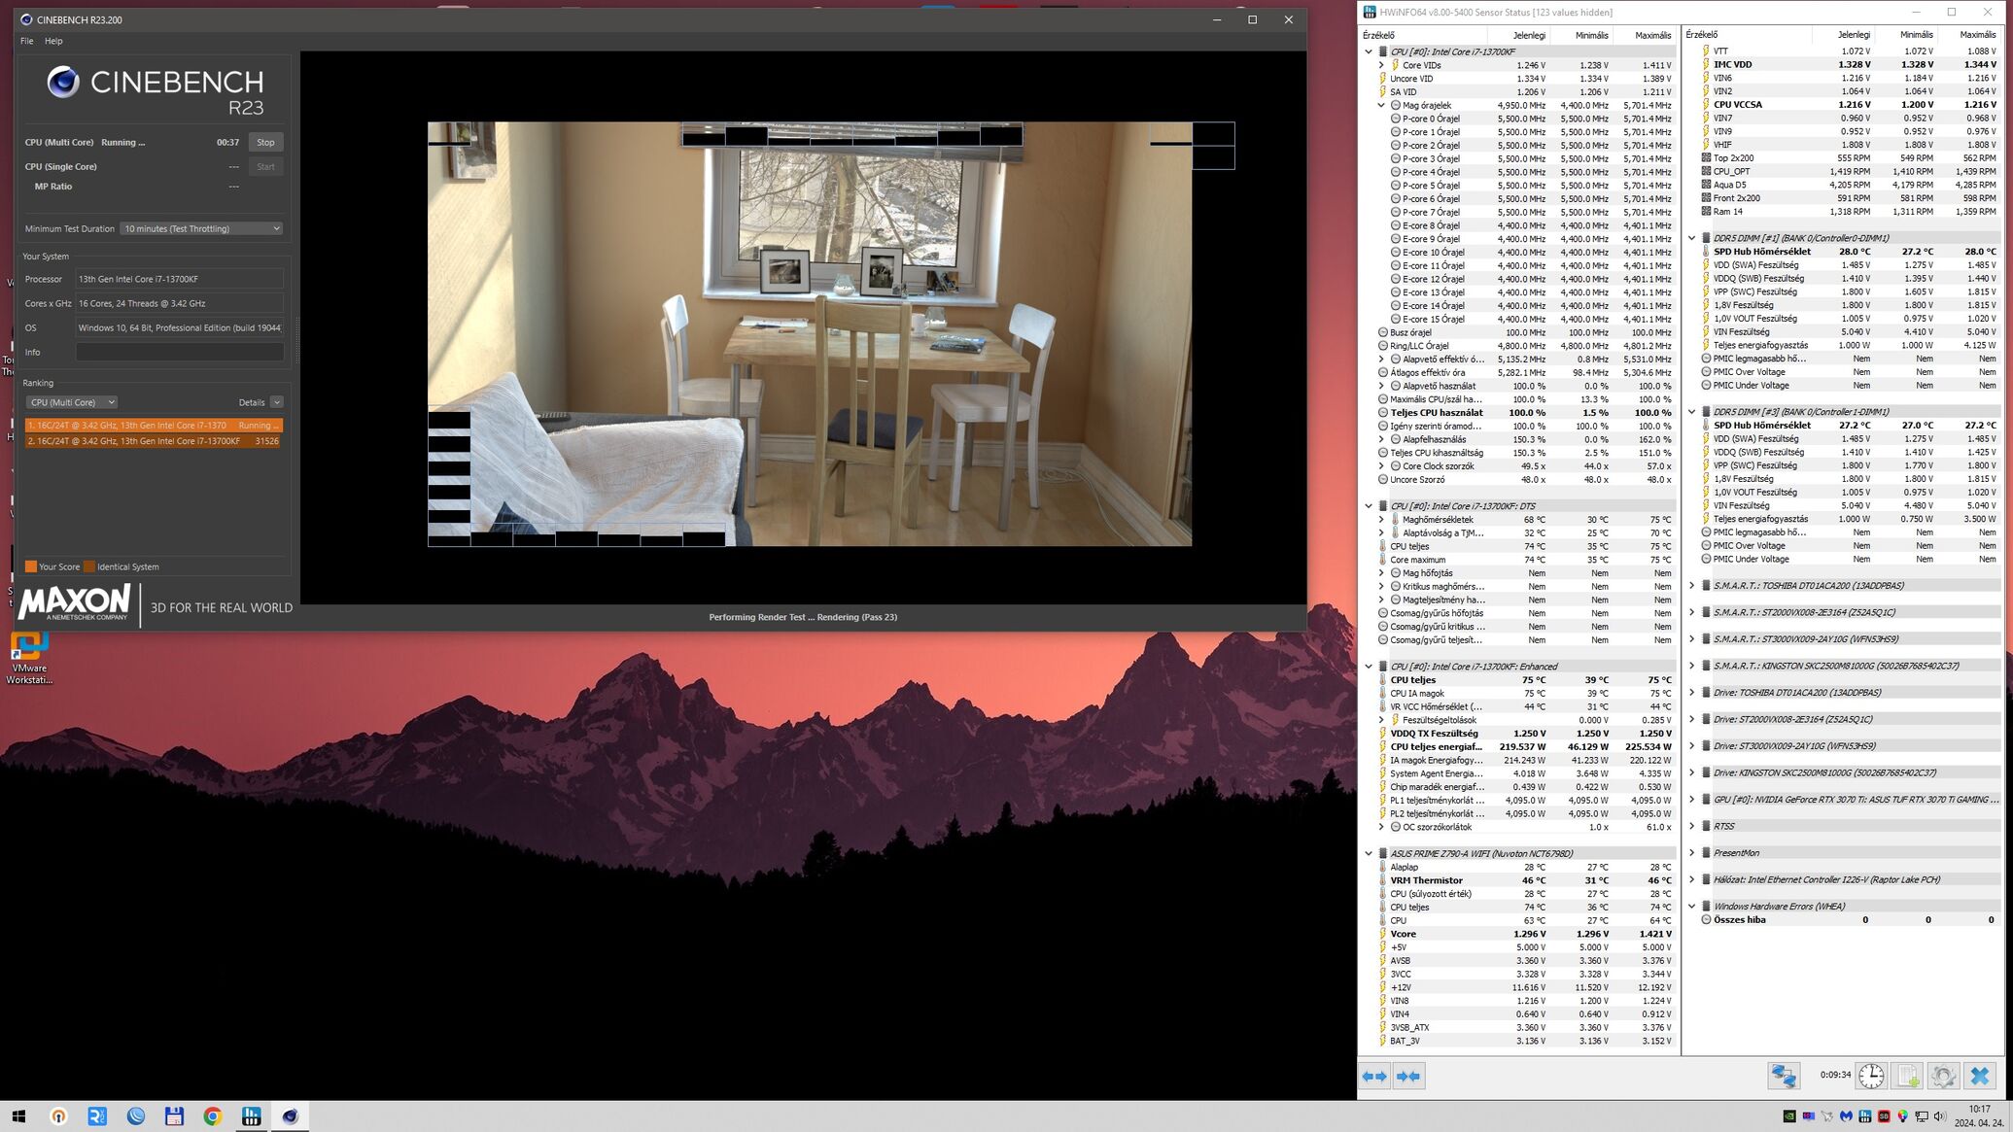Expand the GPU [#0] NVIDIA GeForce RTX 3070 Ti group
2013x1132 pixels.
point(1692,800)
